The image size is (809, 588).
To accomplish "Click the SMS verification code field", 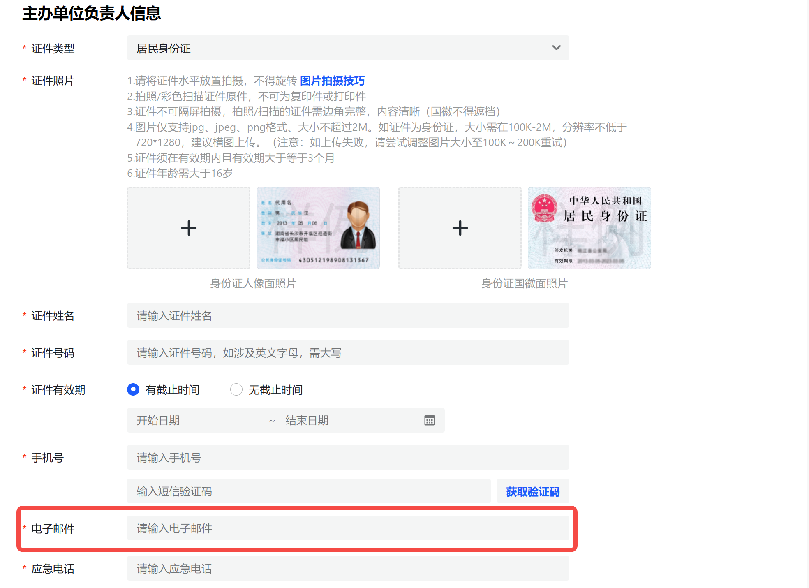I will coord(308,491).
